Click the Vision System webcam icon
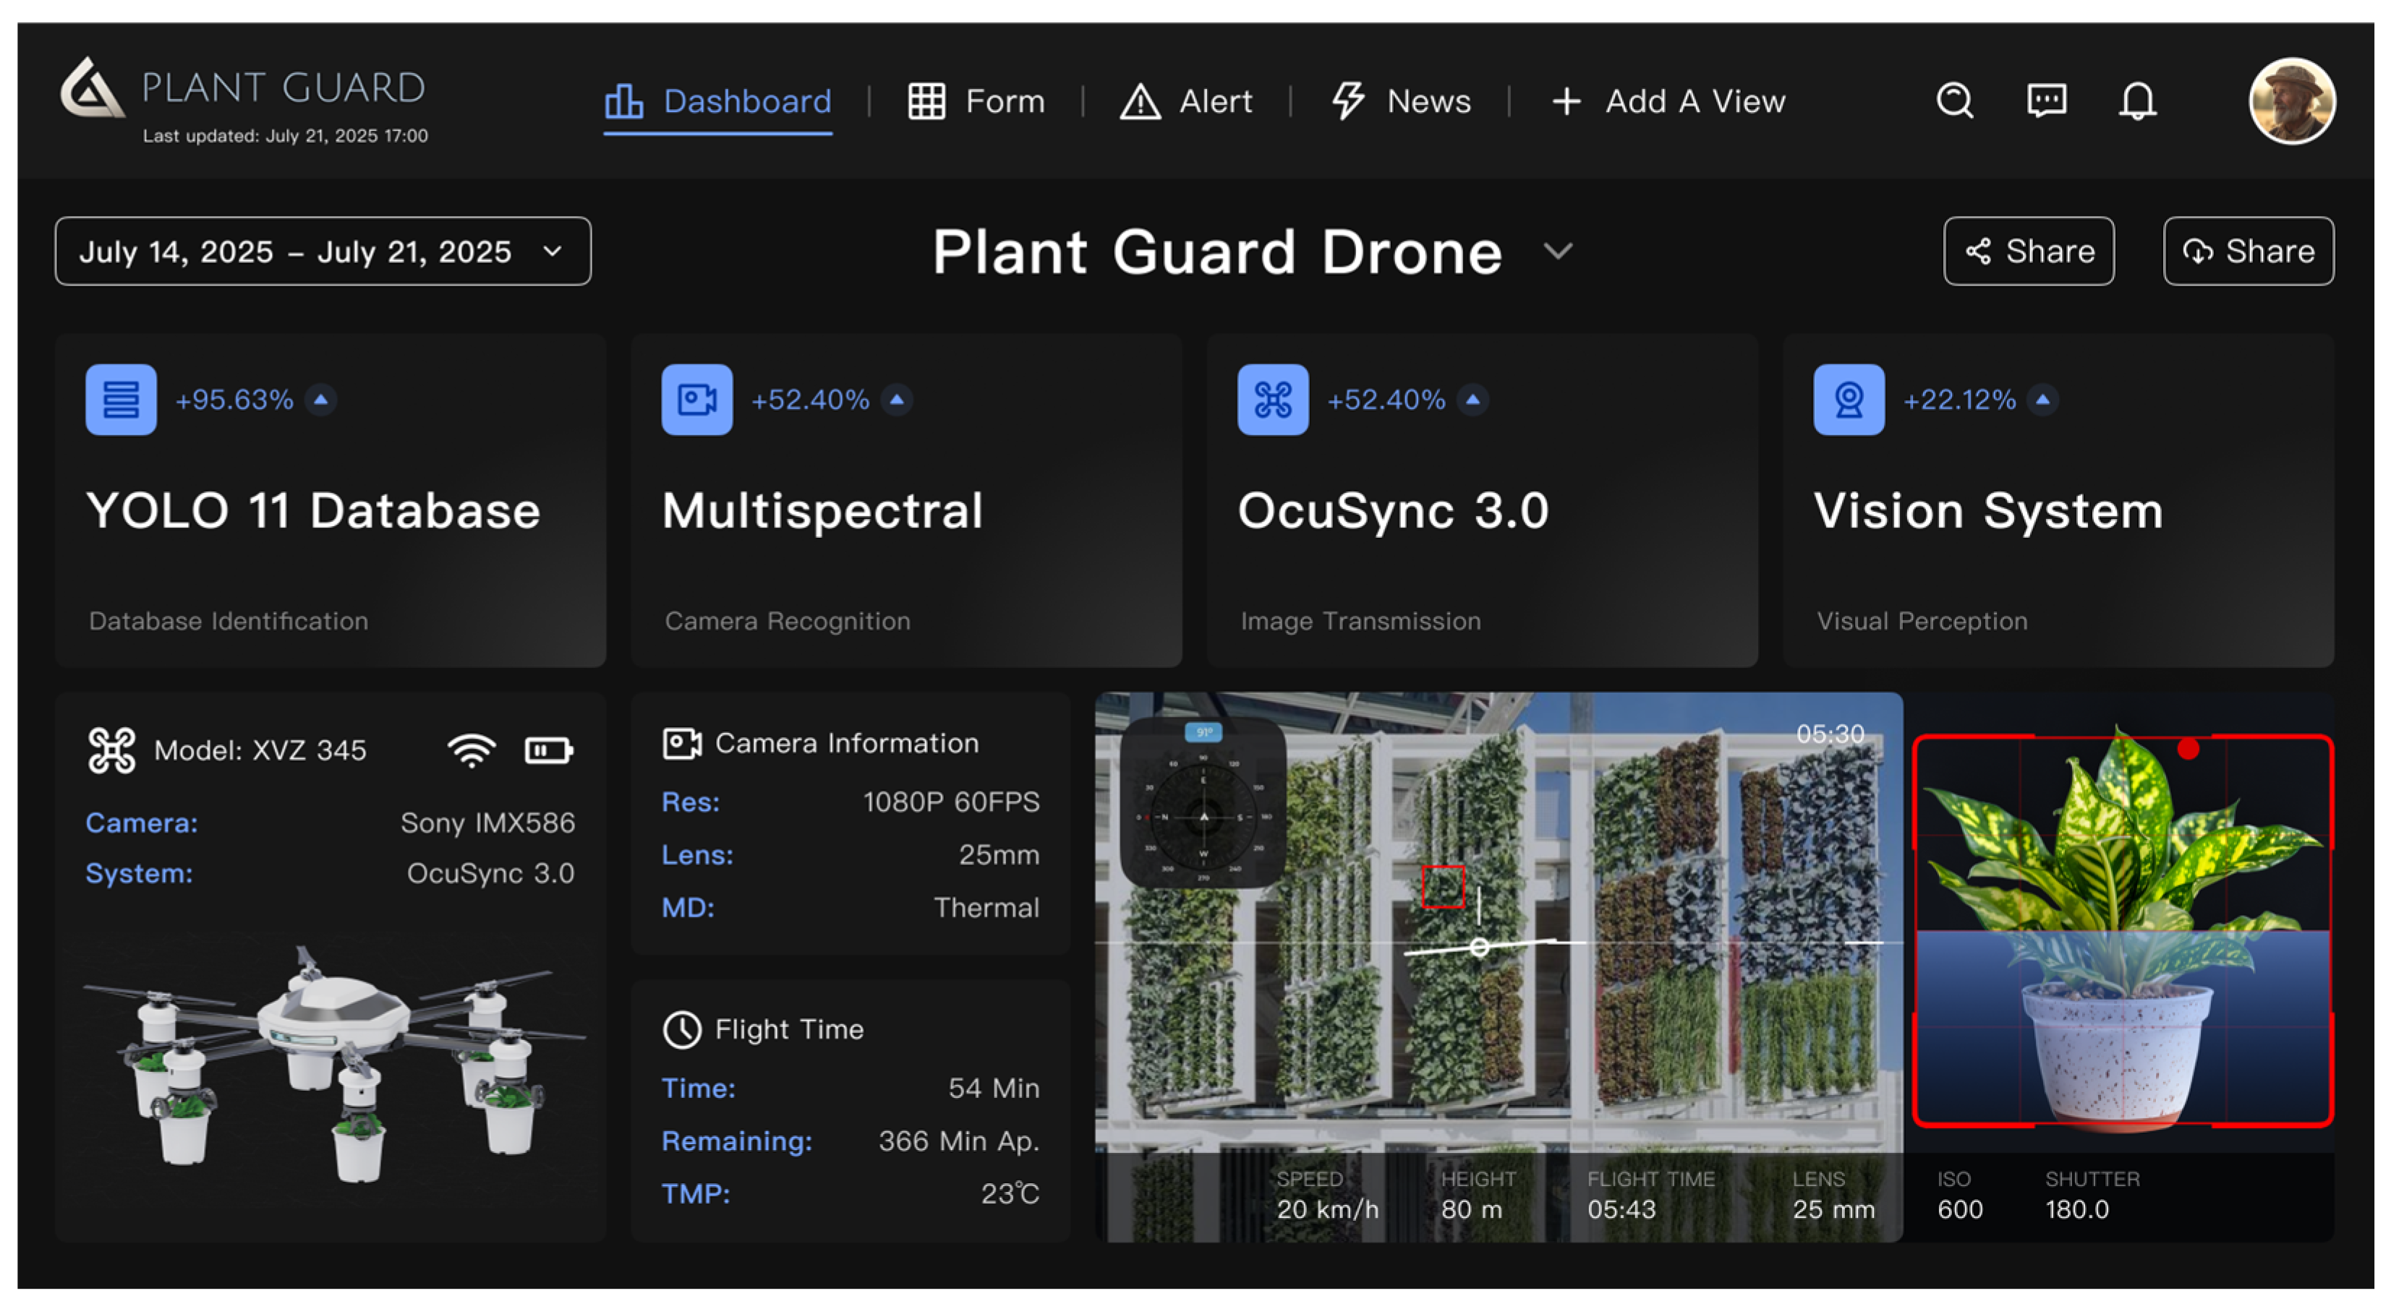2391x1309 pixels. click(x=1848, y=400)
